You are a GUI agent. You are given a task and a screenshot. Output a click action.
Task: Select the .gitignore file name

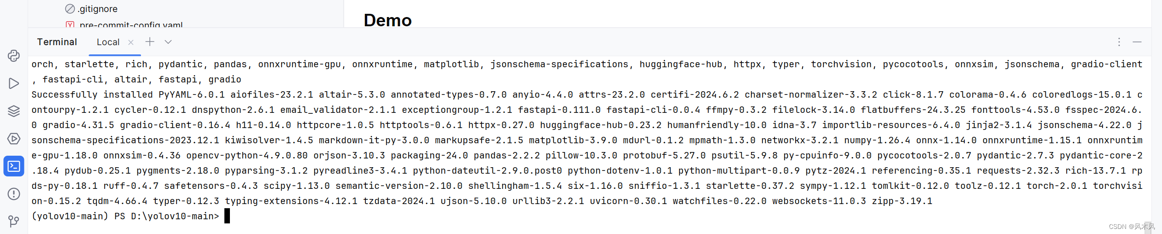coord(98,9)
